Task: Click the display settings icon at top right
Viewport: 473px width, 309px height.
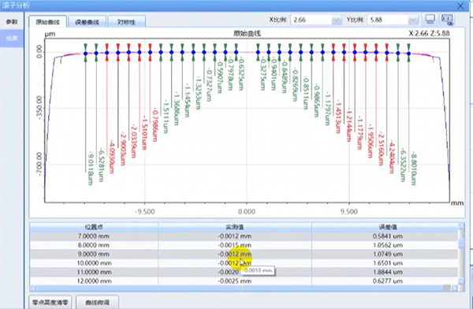Action: pos(447,20)
